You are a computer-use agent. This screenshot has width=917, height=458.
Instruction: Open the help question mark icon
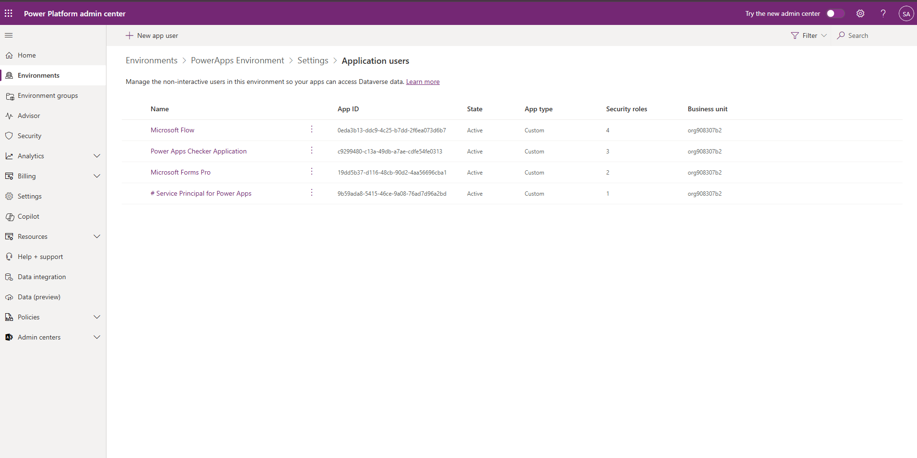pos(883,13)
